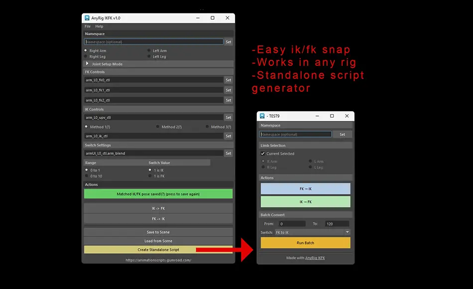Image resolution: width=473 pixels, height=289 pixels.
Task: Click the IK -> FK button in AnyRig
Action: pyautogui.click(x=158, y=208)
